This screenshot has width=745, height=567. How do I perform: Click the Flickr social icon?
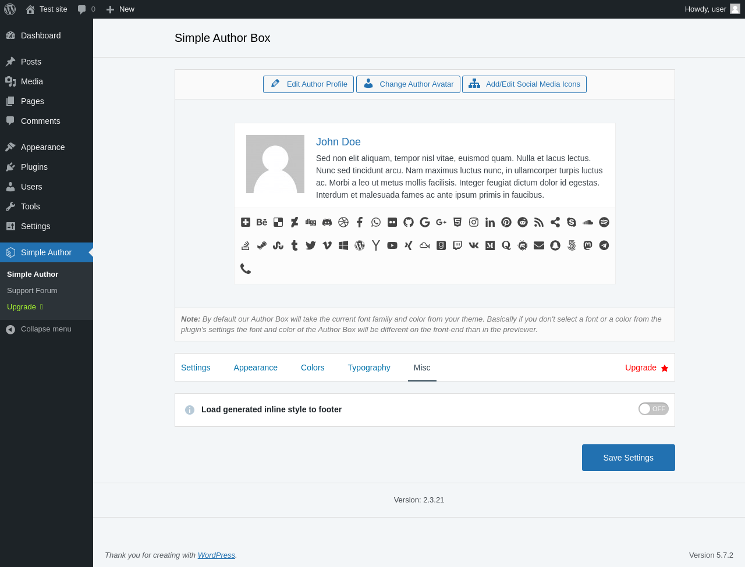click(392, 222)
